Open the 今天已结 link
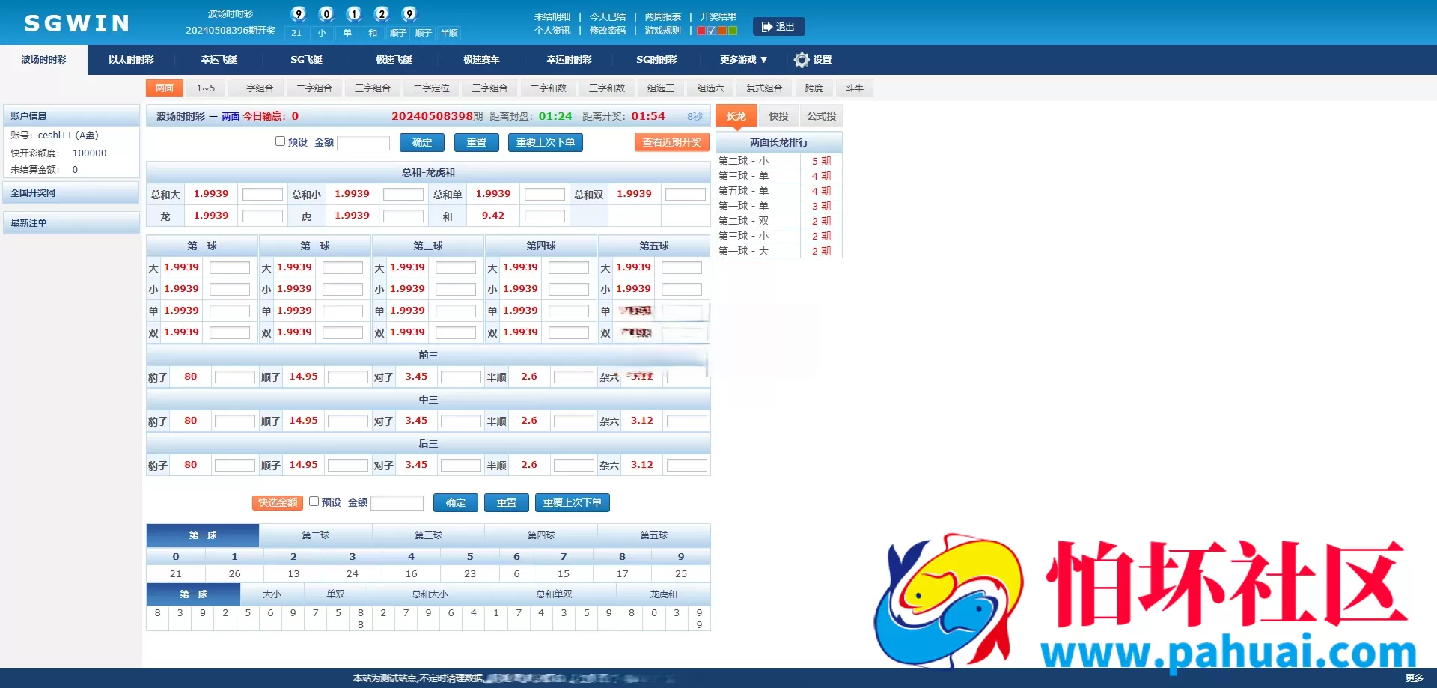The height and width of the screenshot is (688, 1437). click(x=607, y=16)
